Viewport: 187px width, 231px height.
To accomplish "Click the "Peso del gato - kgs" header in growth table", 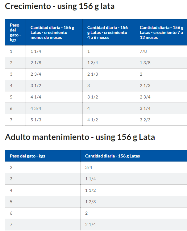I will coord(15,32).
